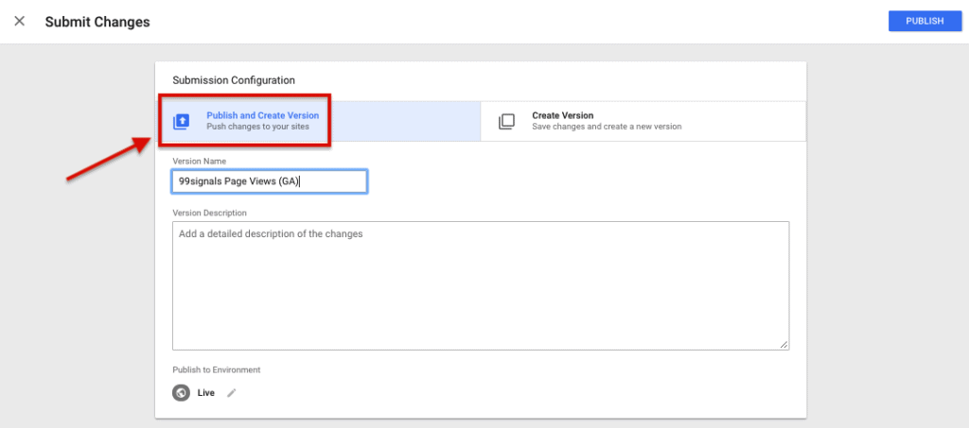
Task: Click the Live environment name
Action: 206,393
